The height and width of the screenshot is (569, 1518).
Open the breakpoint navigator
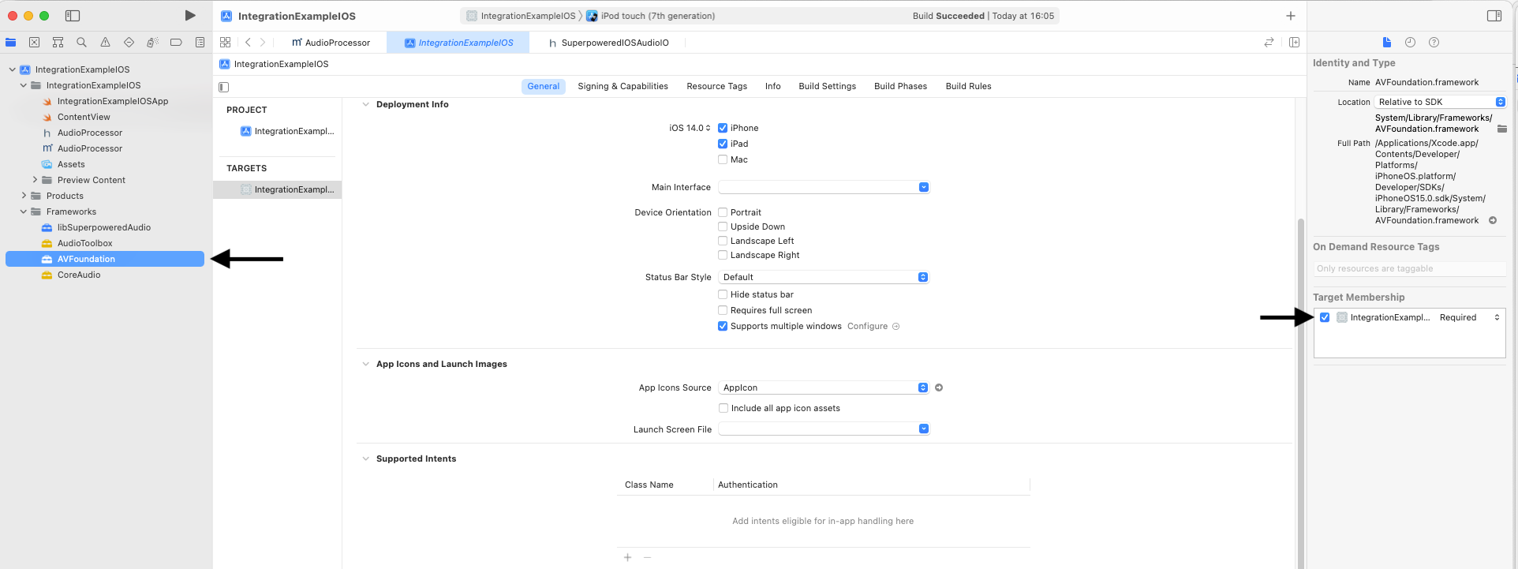[x=176, y=43]
